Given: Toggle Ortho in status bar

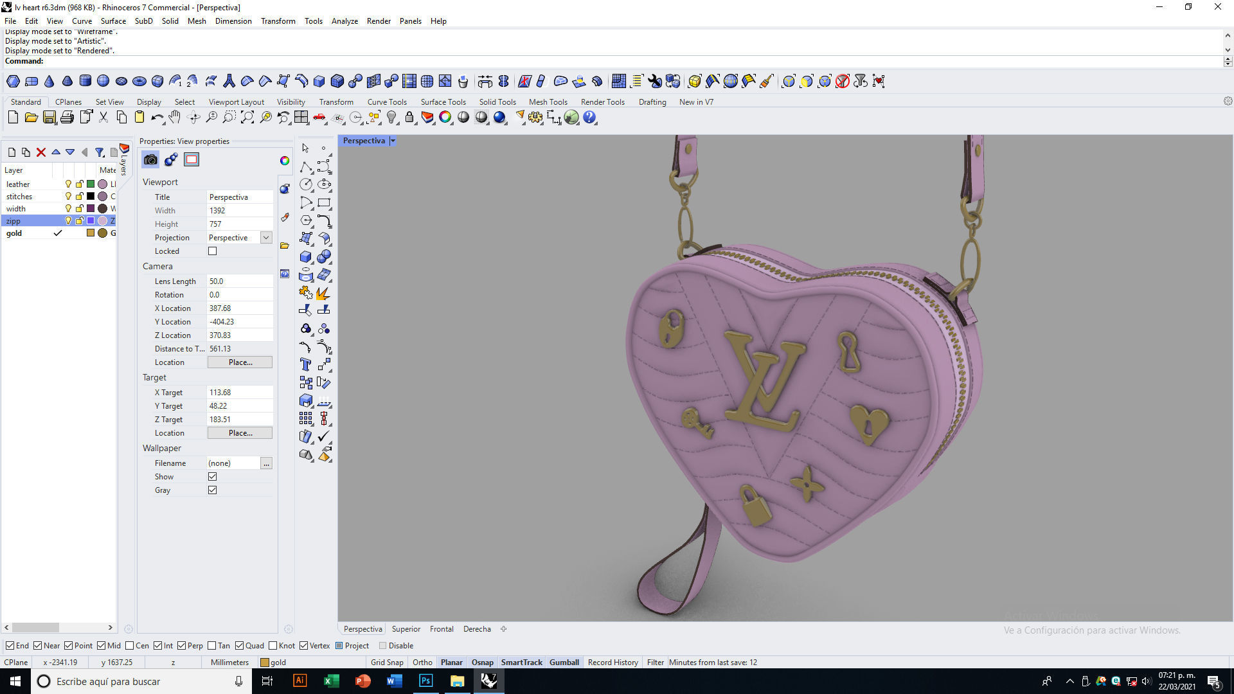Looking at the screenshot, I should click(422, 663).
